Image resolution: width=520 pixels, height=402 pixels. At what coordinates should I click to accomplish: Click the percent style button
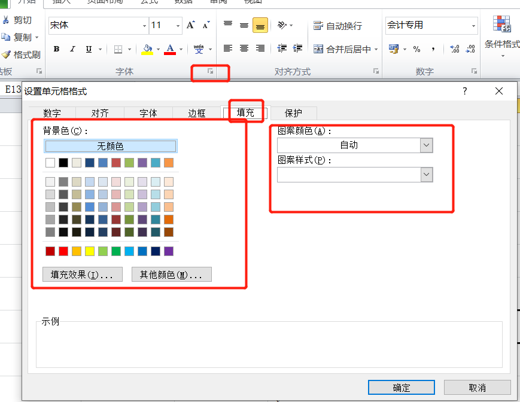416,49
